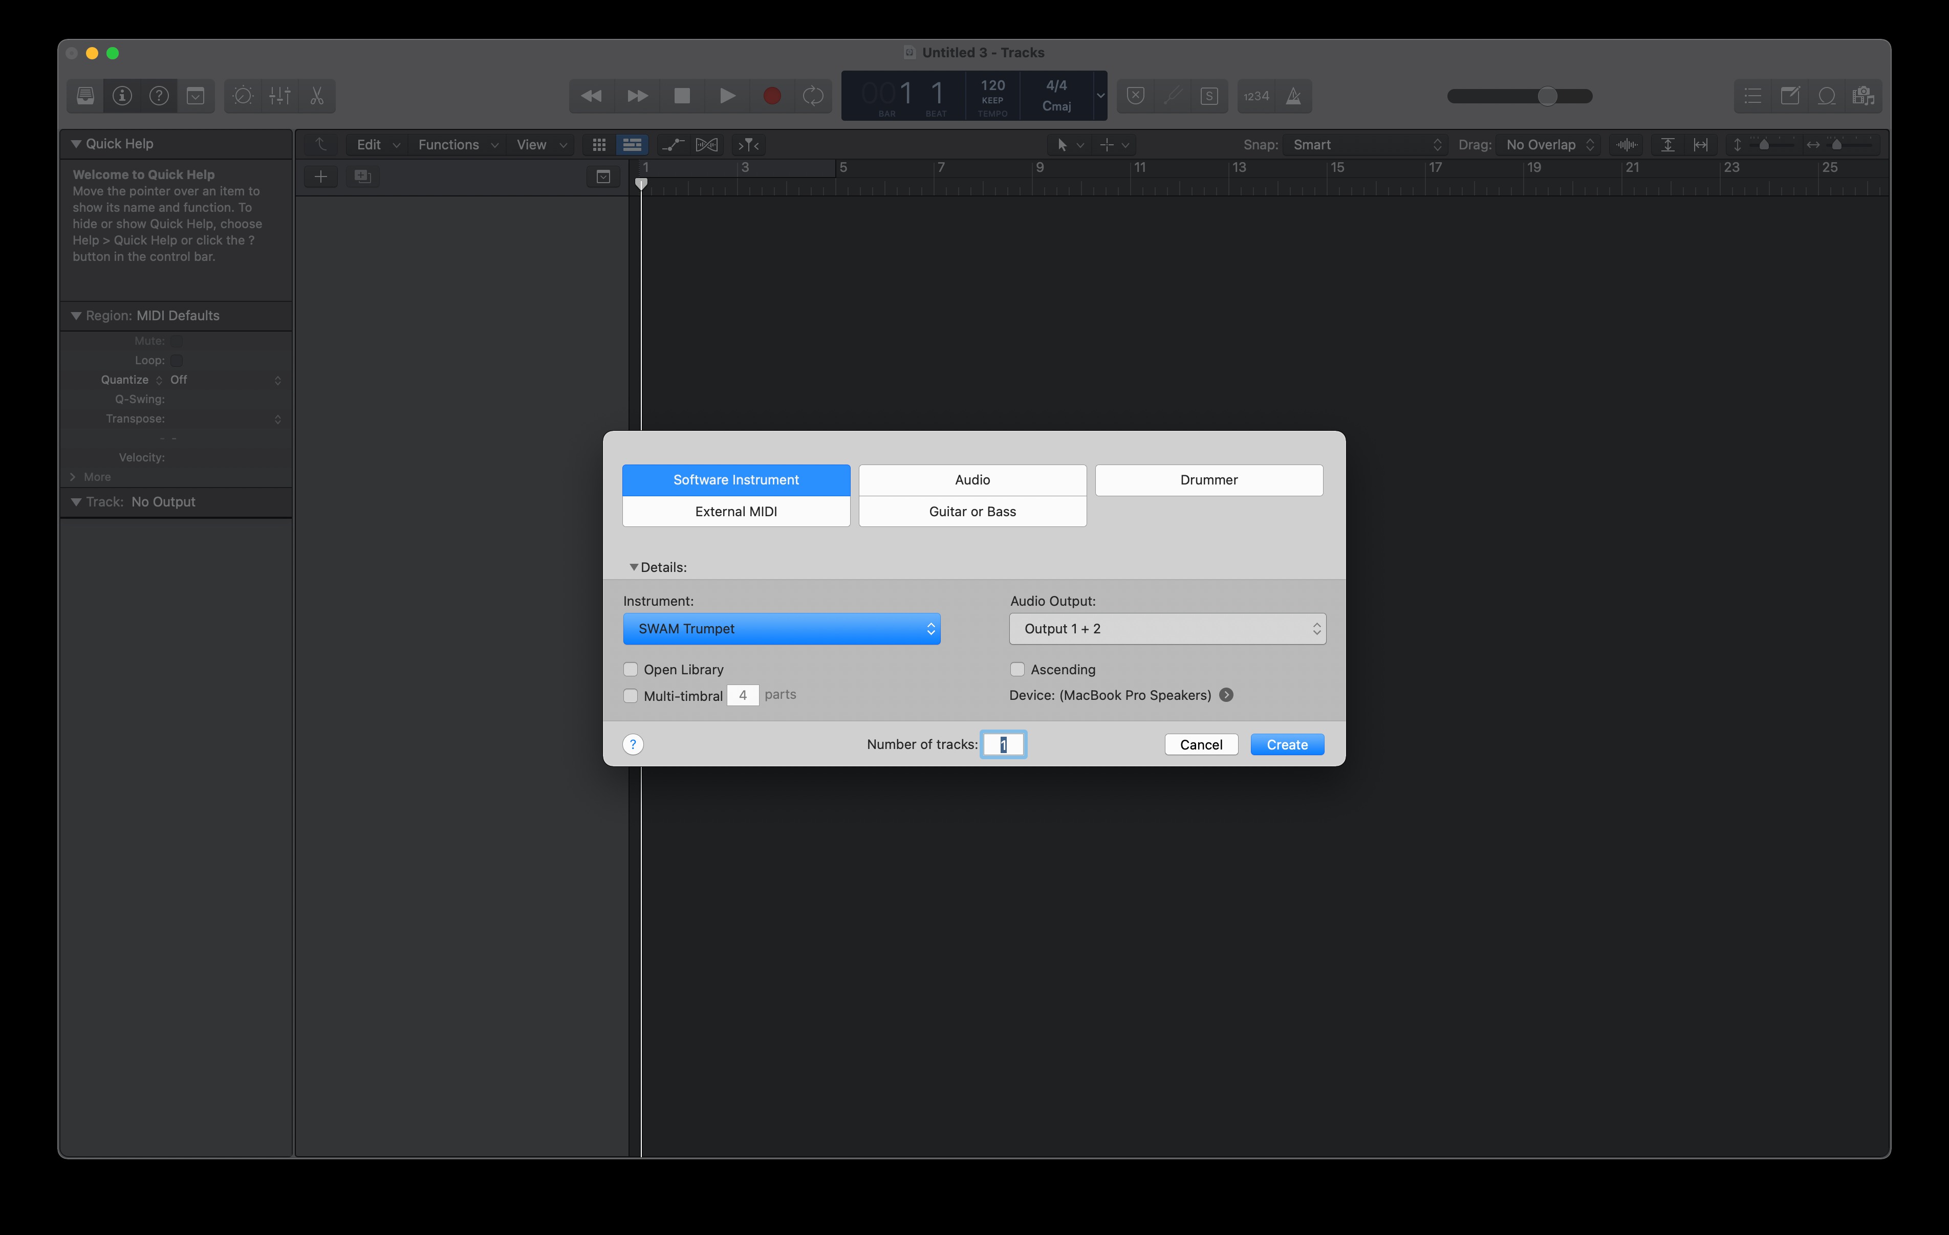Collapse the Quick Help section
This screenshot has height=1235, width=1949.
point(76,144)
